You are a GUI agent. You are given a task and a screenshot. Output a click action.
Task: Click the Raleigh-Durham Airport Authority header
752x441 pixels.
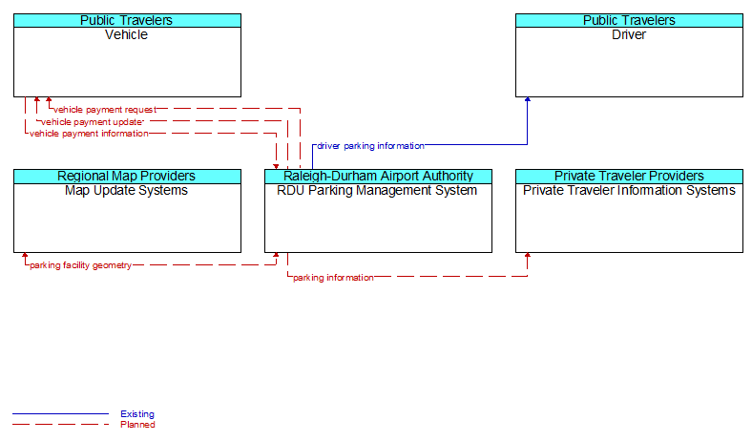[378, 176]
